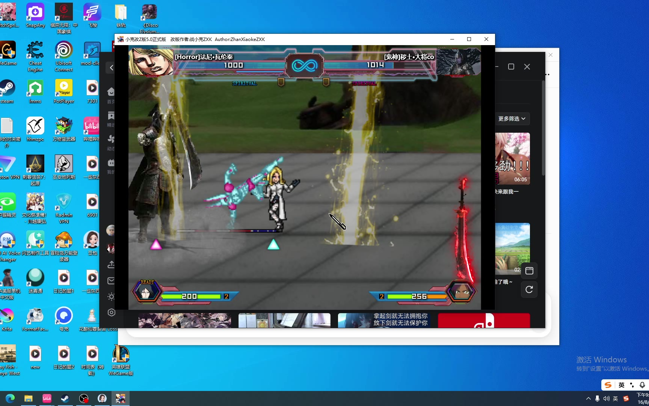Launch 闪艺制作工具 from the desktop
The image size is (649, 406).
click(x=35, y=243)
